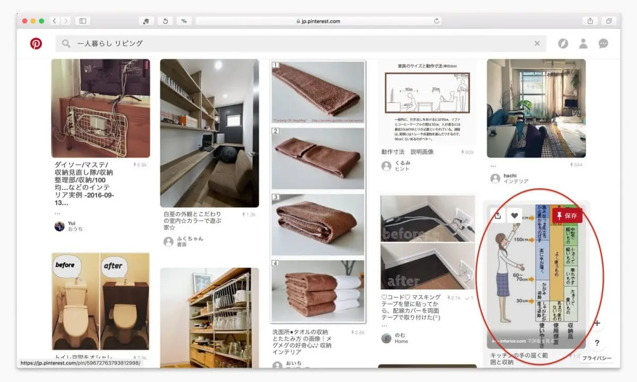Click the jp.pinterest.com address bar
This screenshot has width=637, height=382.
click(x=318, y=21)
